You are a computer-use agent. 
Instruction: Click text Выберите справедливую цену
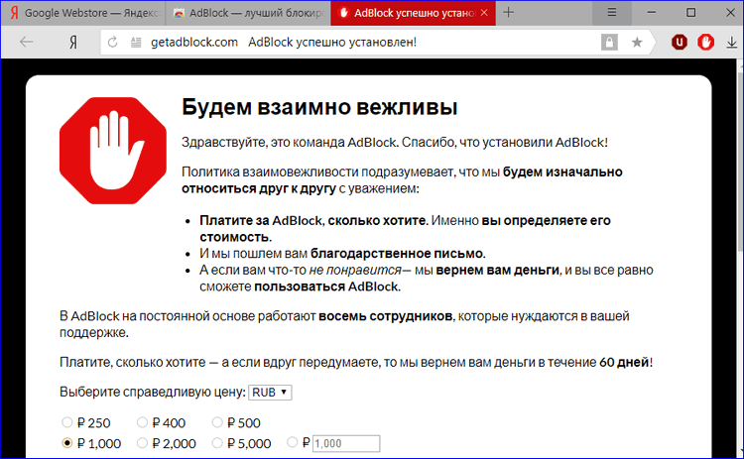(x=153, y=393)
